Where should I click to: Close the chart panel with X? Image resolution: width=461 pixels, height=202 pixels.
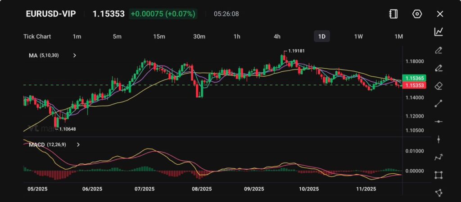pos(440,14)
